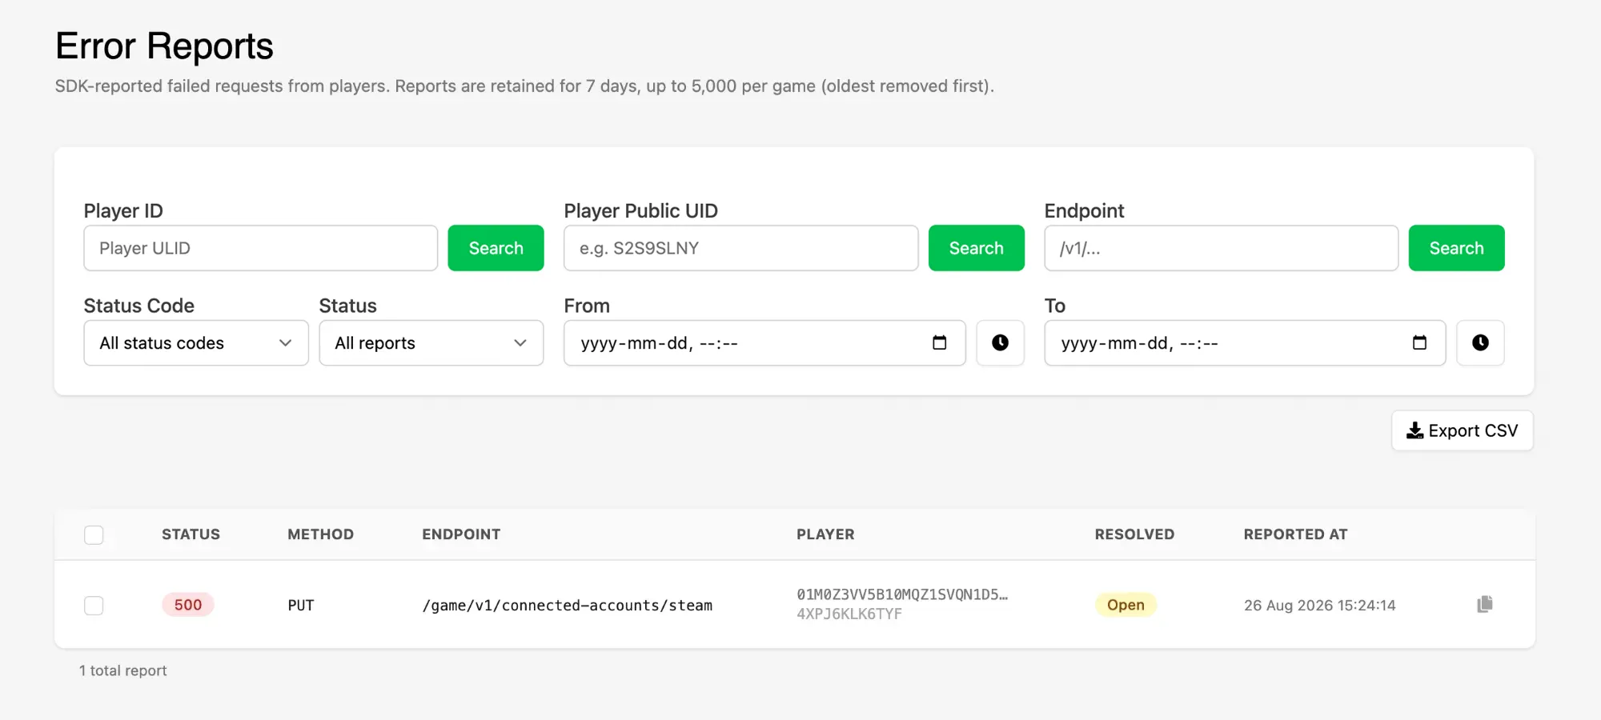Screen dimensions: 1601x720
Task: Select the checkbox for the 500 PUT report
Action: 94,605
